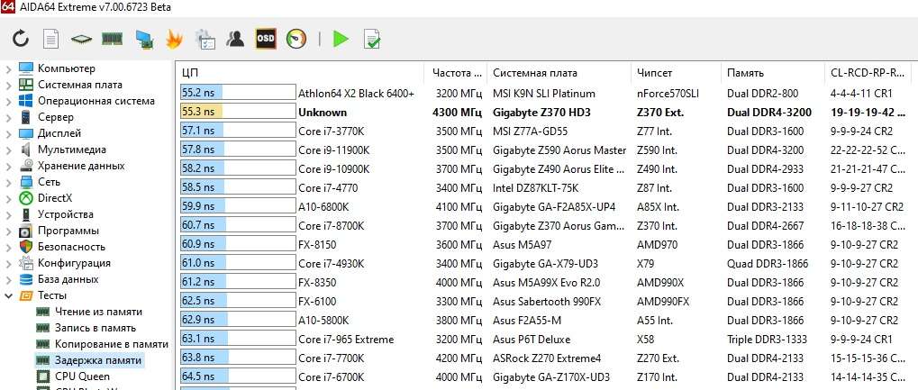Click the memory module toolbar icon
This screenshot has width=918, height=390.
[x=112, y=40]
